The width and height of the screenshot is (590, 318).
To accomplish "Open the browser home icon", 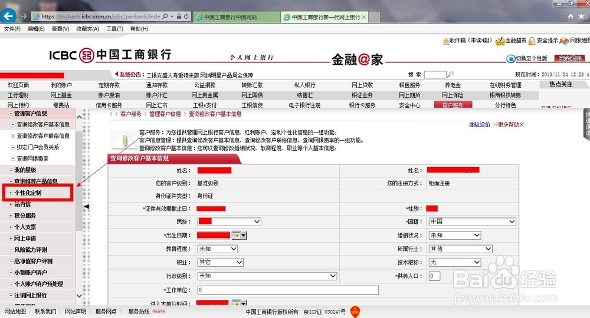I will point(571,16).
